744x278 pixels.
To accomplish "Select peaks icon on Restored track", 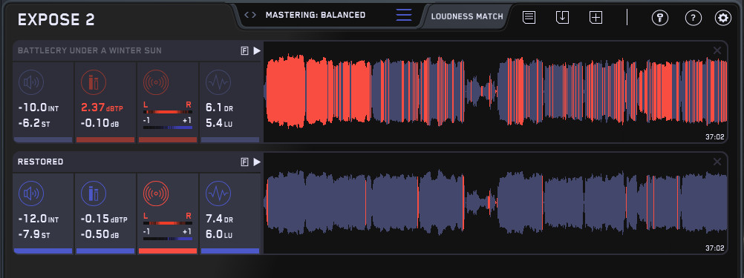I will click(x=94, y=193).
